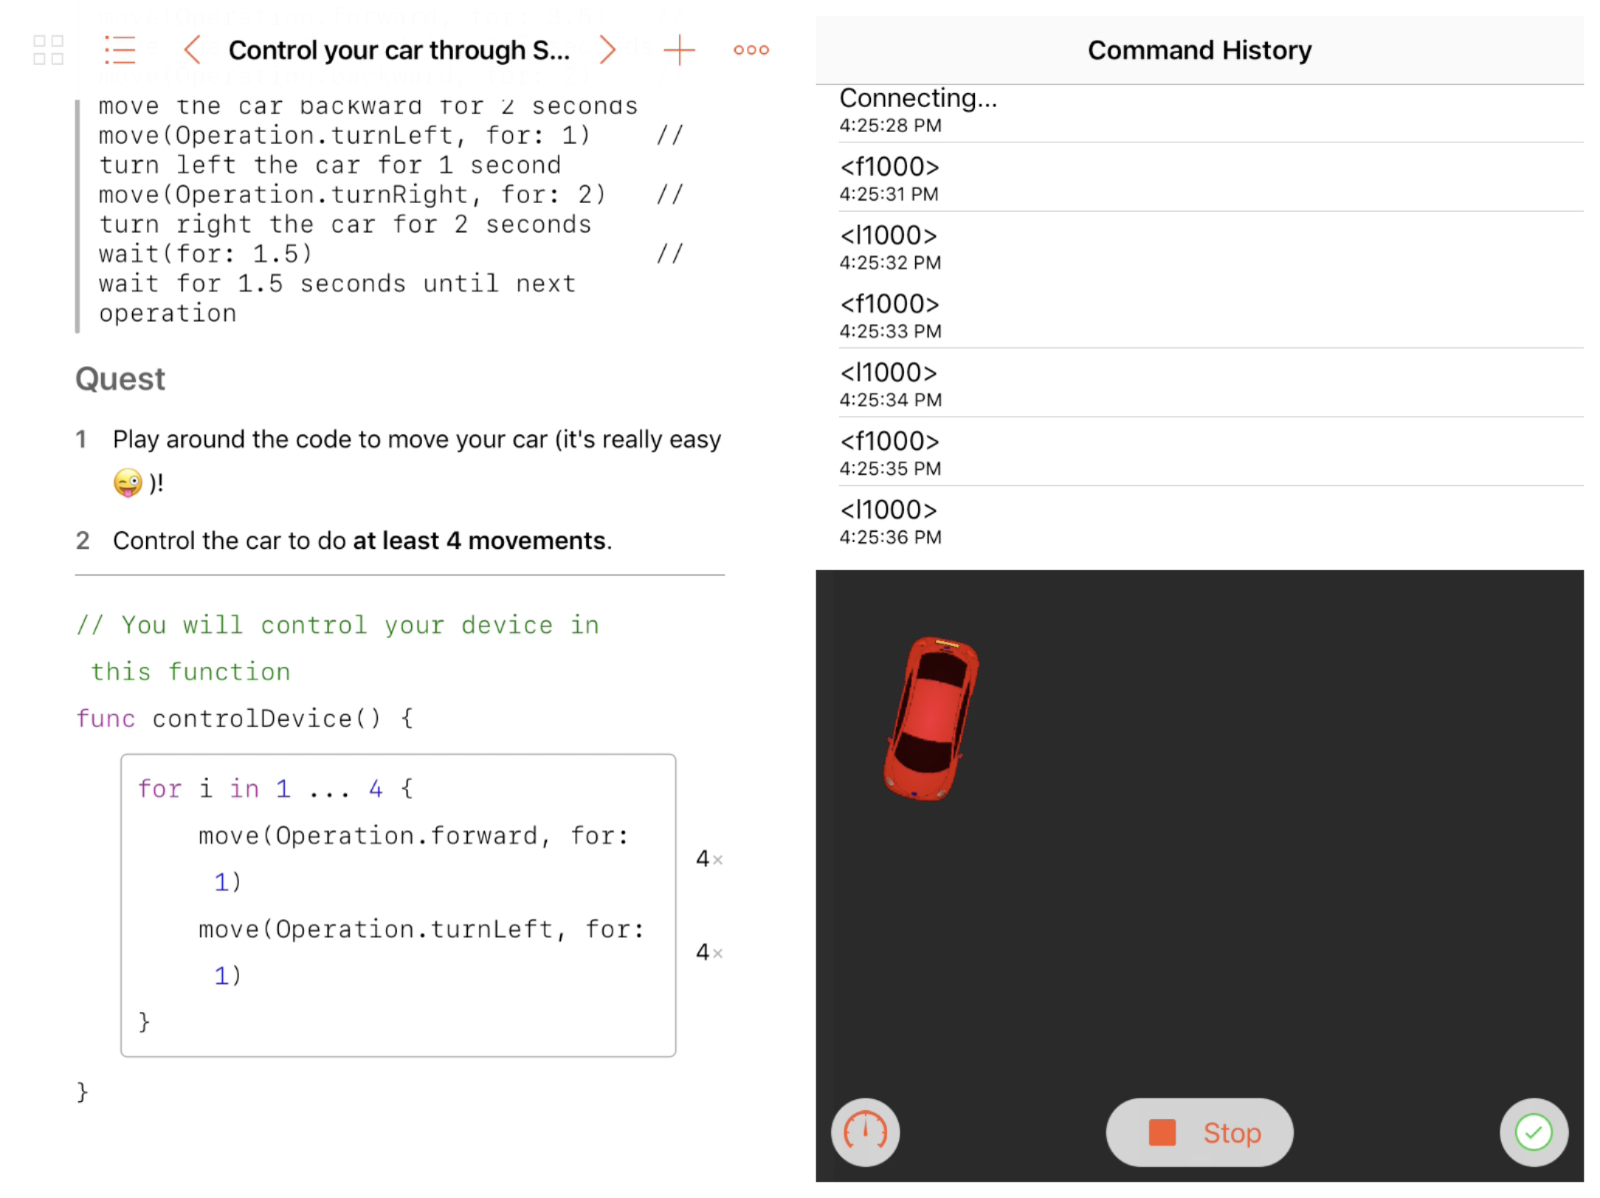Image resolution: width=1600 pixels, height=1198 pixels.
Task: Click Operation.turnLeft in the code editor
Action: (x=414, y=929)
